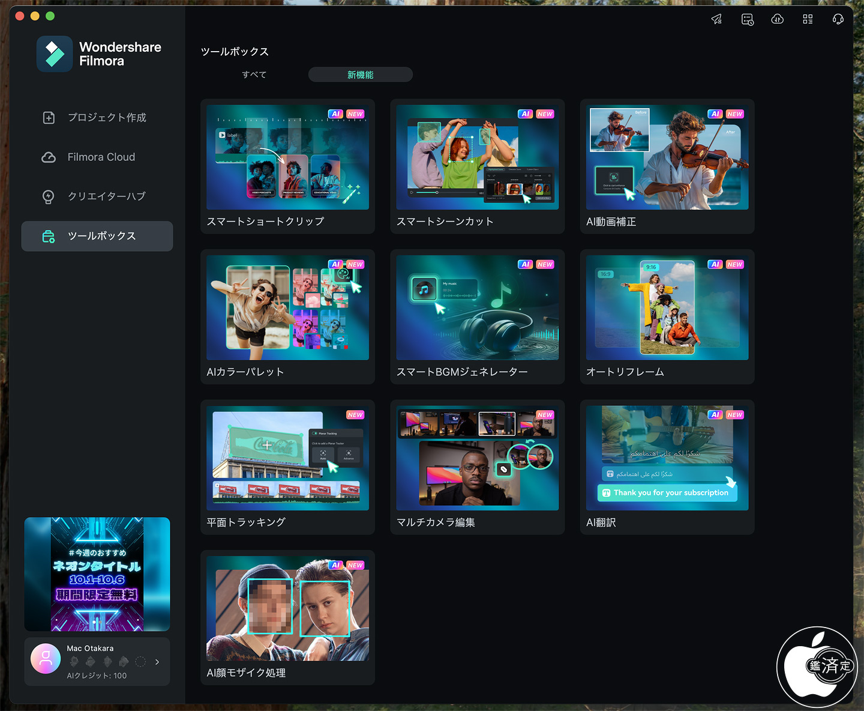864x711 pixels.
Task: Launch the AI動画補正 tool
Action: [x=667, y=166]
